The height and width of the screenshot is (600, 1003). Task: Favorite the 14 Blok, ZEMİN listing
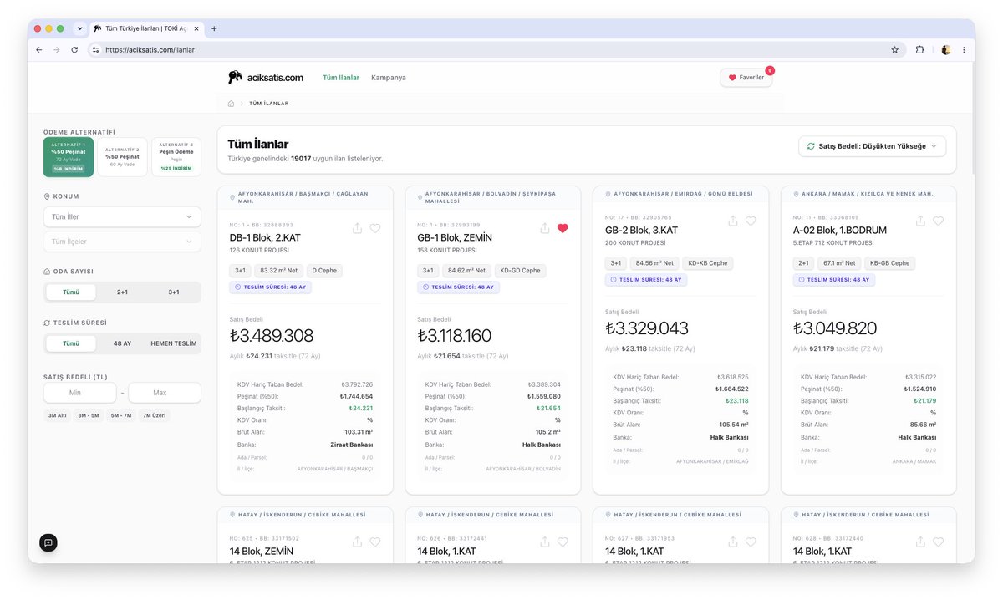(x=375, y=542)
